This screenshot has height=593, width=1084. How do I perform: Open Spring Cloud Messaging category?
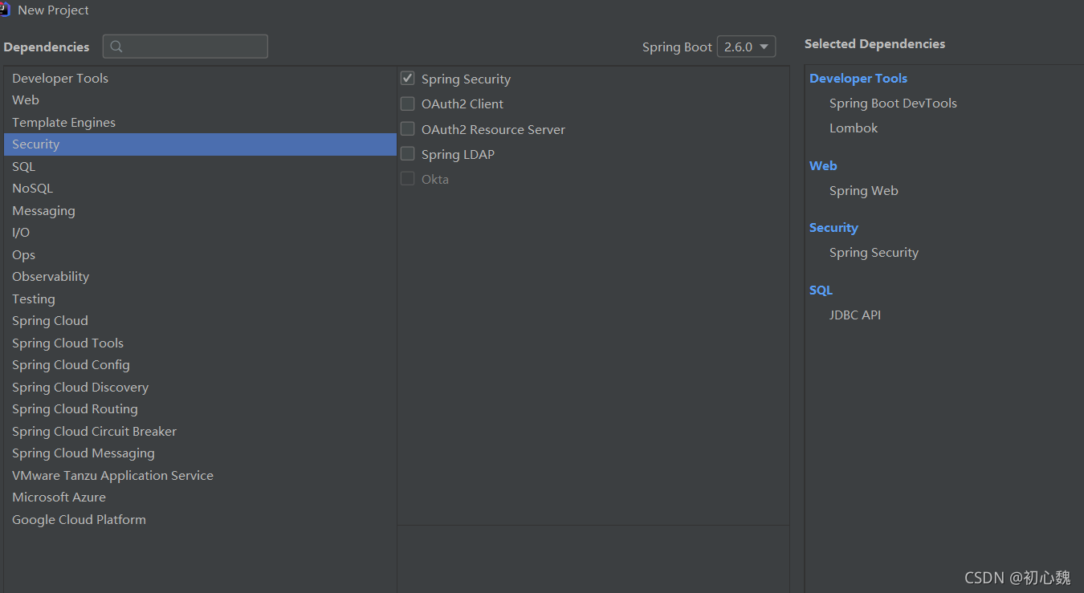[200, 453]
